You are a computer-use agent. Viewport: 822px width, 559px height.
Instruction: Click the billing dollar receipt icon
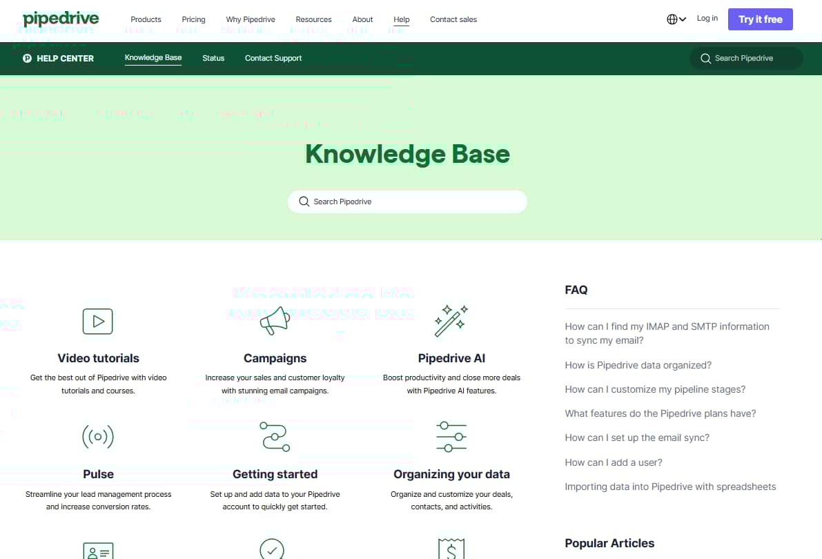coord(451,550)
